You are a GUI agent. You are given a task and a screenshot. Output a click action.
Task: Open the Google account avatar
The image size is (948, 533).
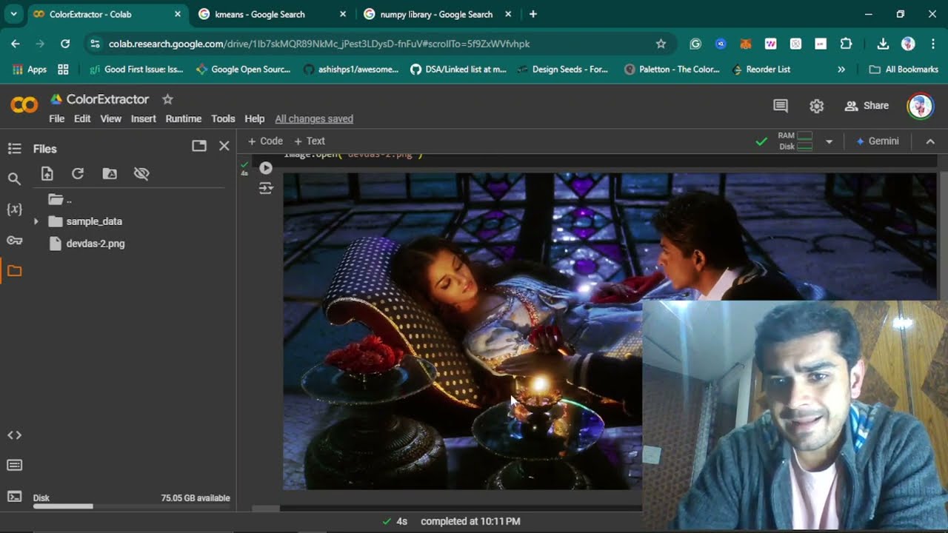[x=920, y=107]
